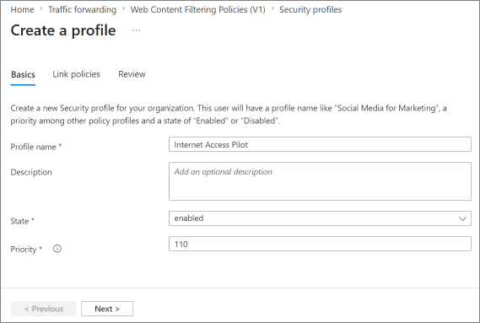
Task: Click the Priority info icon
Action: coord(57,249)
